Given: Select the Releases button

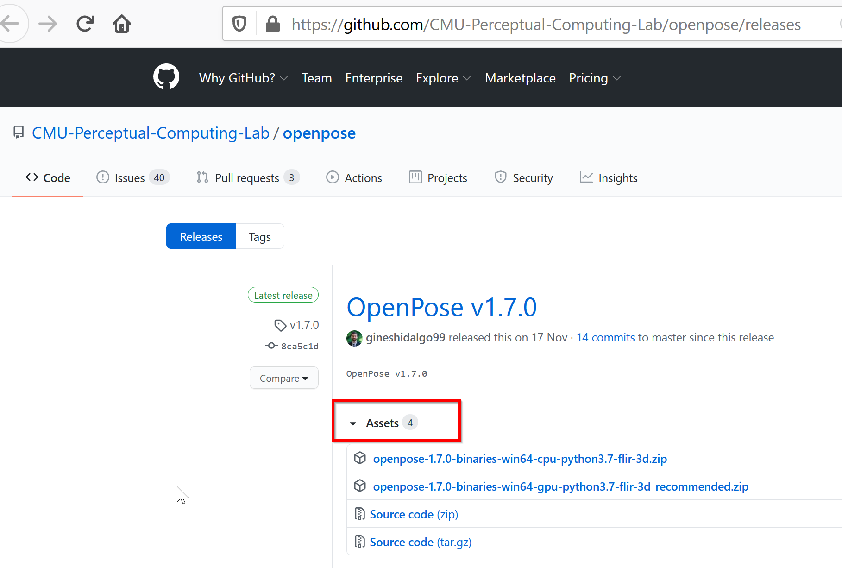Looking at the screenshot, I should (x=201, y=236).
